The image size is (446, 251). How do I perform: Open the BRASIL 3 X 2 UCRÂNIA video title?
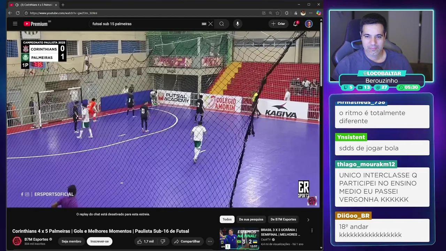click(x=280, y=232)
